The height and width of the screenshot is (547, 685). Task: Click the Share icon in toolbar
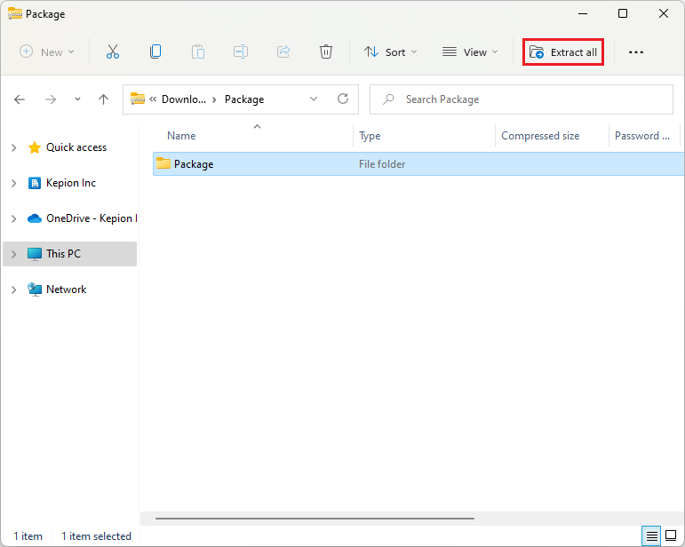coord(283,52)
